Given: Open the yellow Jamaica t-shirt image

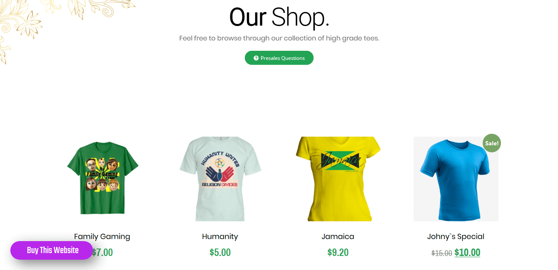Looking at the screenshot, I should (x=338, y=179).
